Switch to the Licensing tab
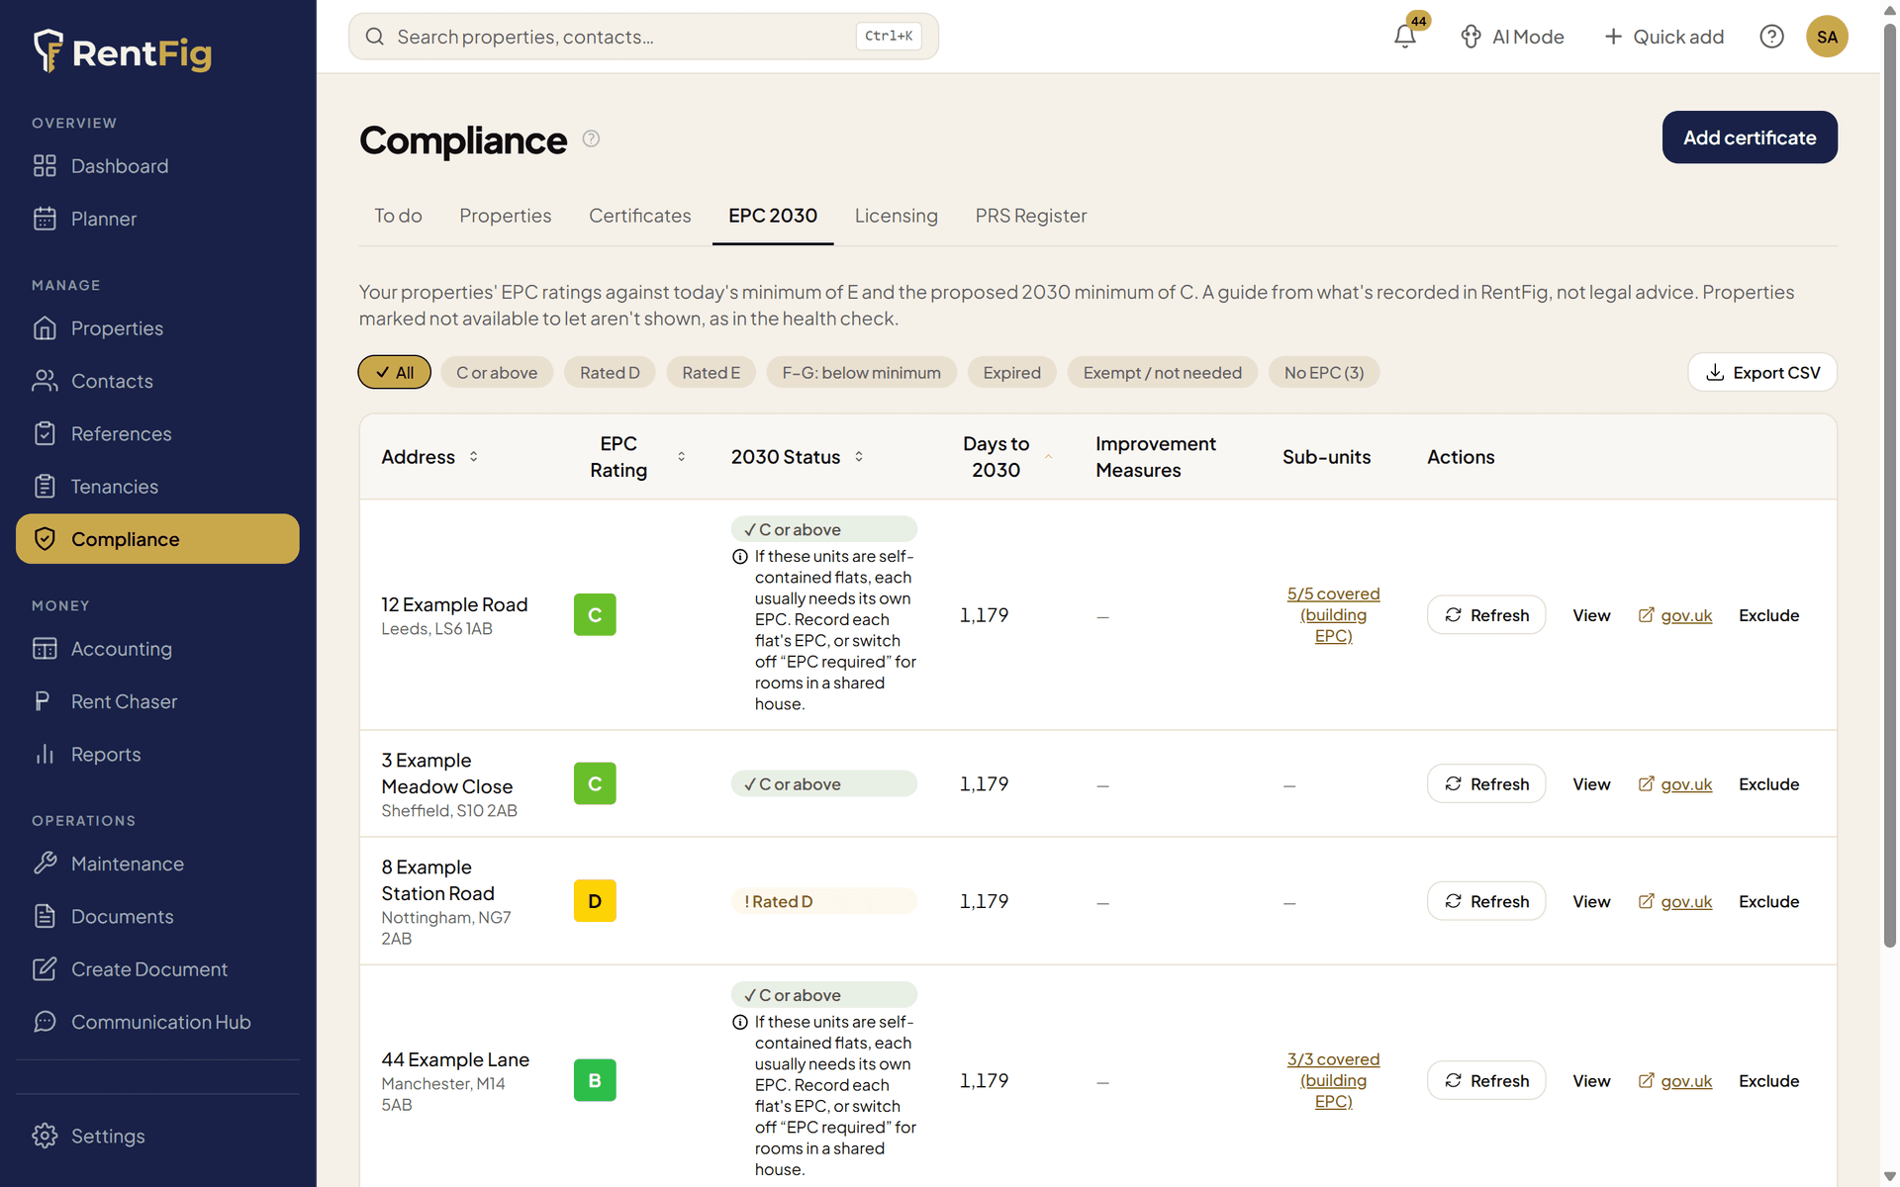The width and height of the screenshot is (1900, 1187). [897, 216]
